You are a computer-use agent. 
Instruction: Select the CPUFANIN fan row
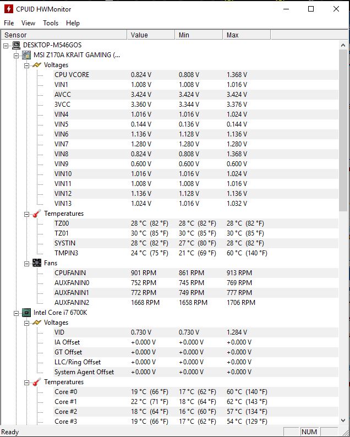click(196, 273)
